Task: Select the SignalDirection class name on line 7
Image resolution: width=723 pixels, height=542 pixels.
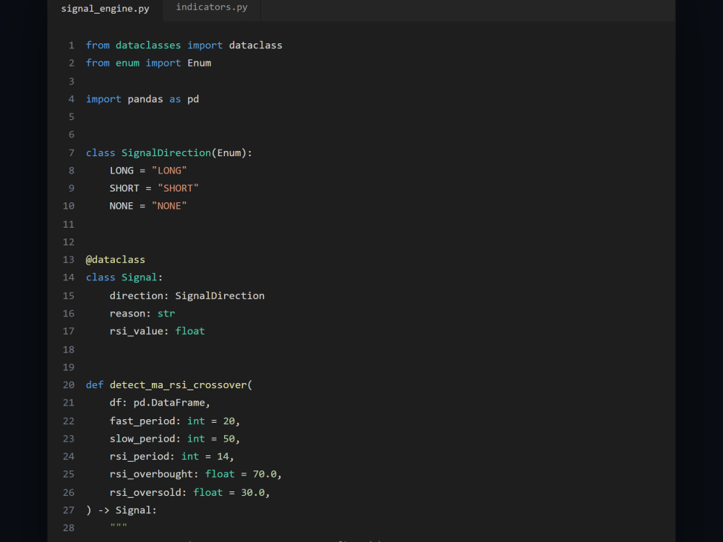Action: [x=166, y=152]
